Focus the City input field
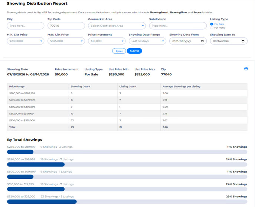Image resolution: width=255 pixels, height=207 pixels. [x=26, y=26]
